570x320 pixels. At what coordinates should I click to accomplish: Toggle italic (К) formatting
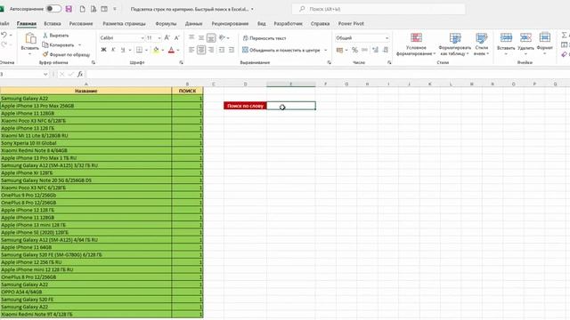click(x=113, y=50)
